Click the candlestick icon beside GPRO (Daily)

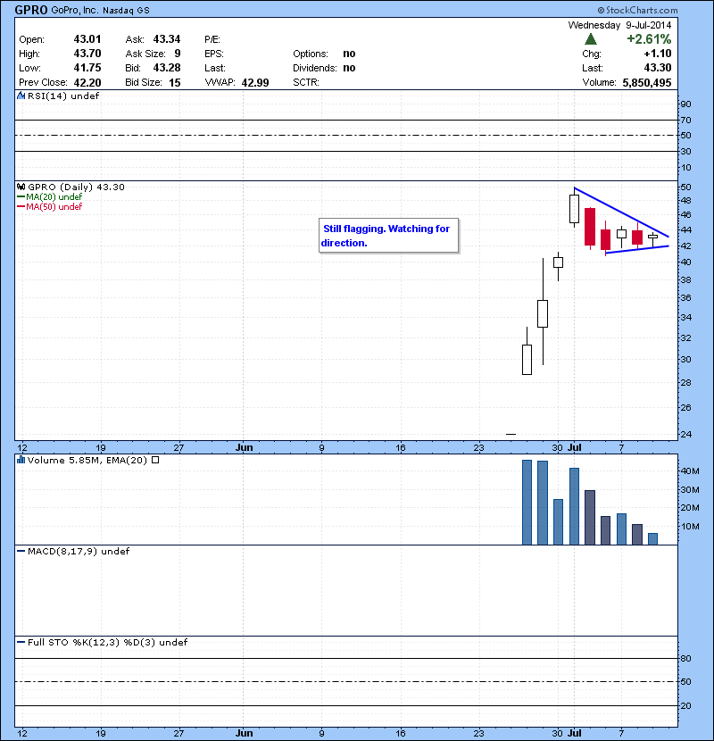21,187
